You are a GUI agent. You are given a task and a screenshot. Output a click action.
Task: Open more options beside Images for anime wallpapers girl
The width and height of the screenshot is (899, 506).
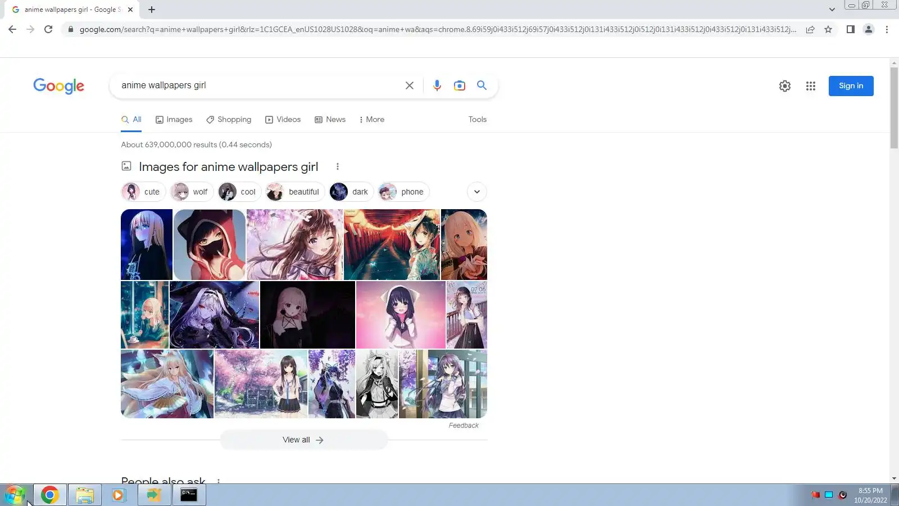pos(338,166)
